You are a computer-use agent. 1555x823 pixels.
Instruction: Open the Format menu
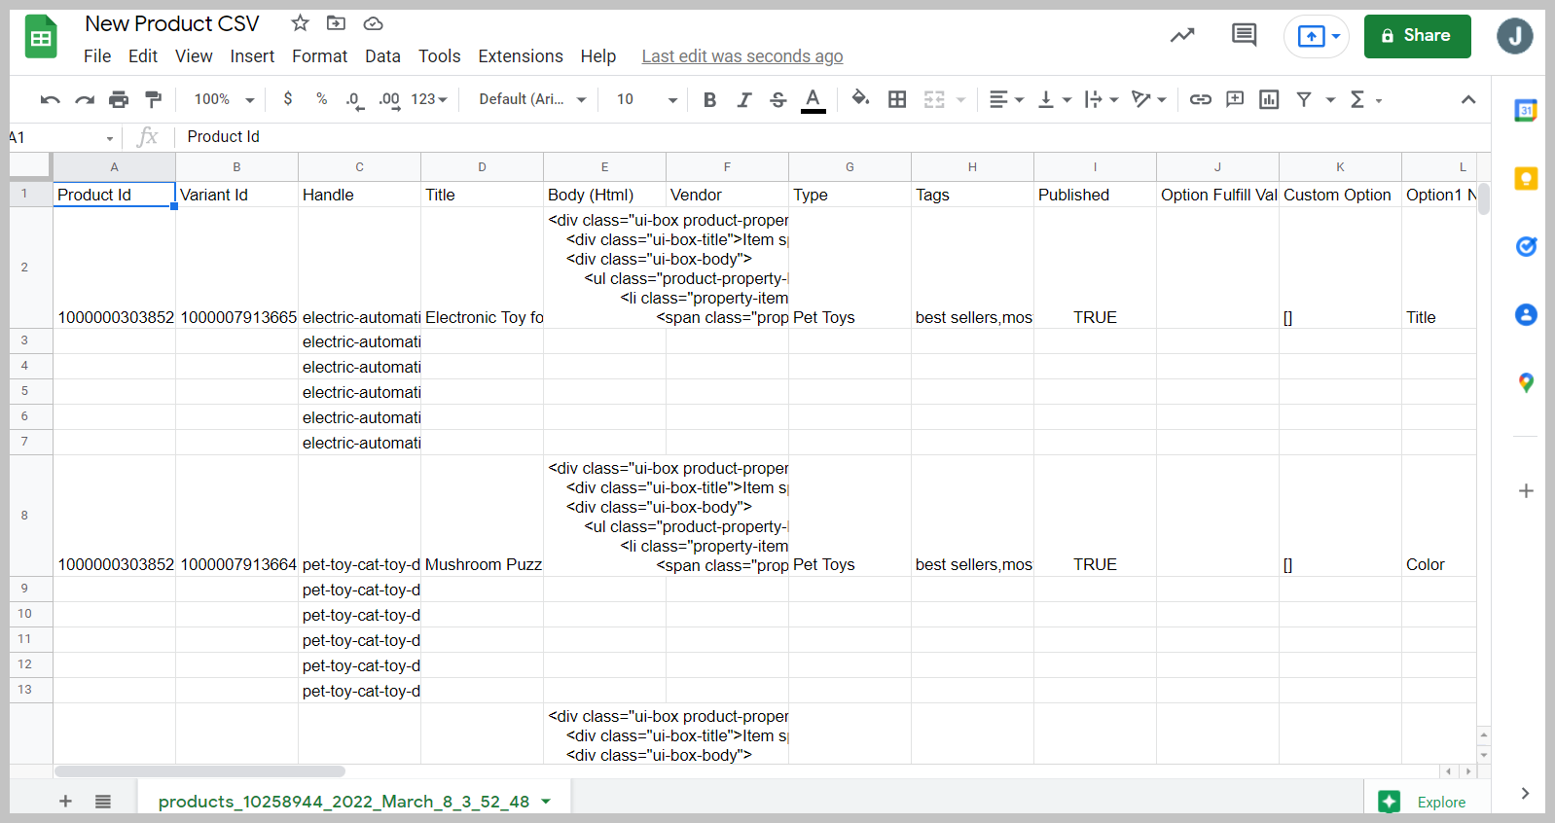point(320,56)
